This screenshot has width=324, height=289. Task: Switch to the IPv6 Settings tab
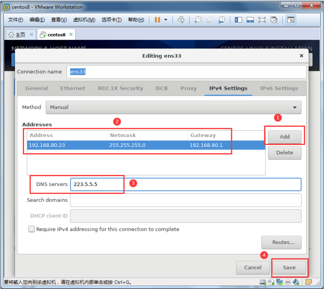(x=279, y=88)
